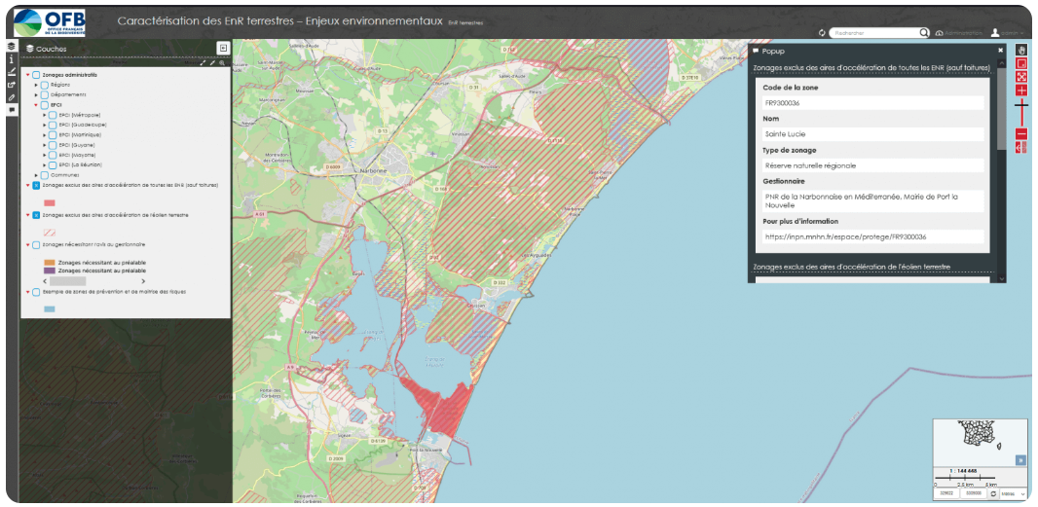Viewport: 1038px width, 507px height.
Task: Open the Administration menu
Action: (958, 33)
